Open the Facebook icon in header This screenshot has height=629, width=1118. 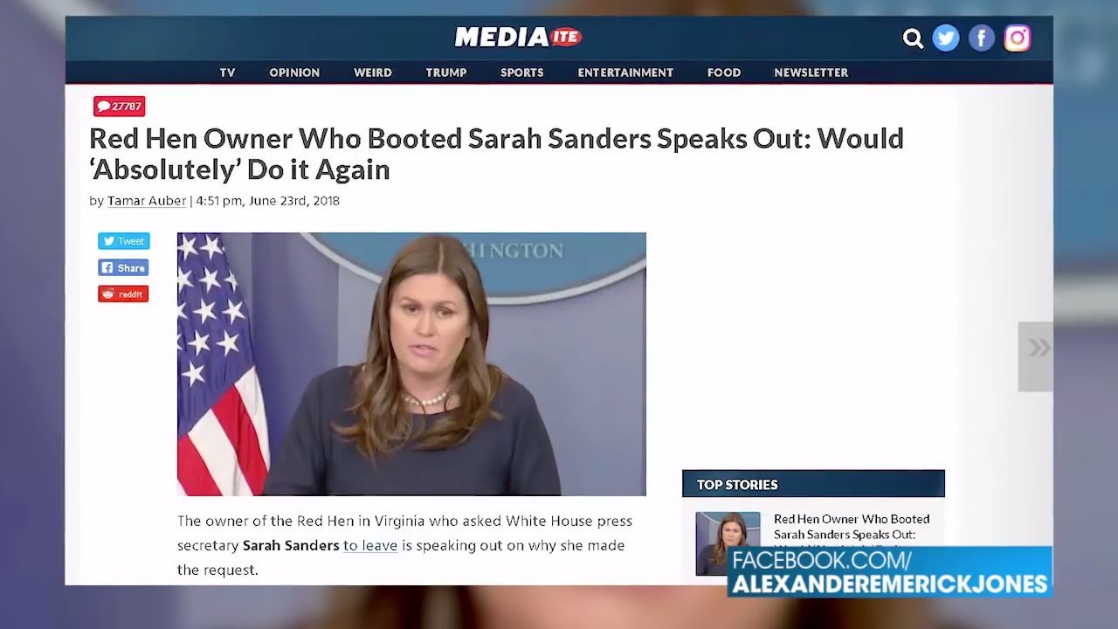[x=982, y=38]
